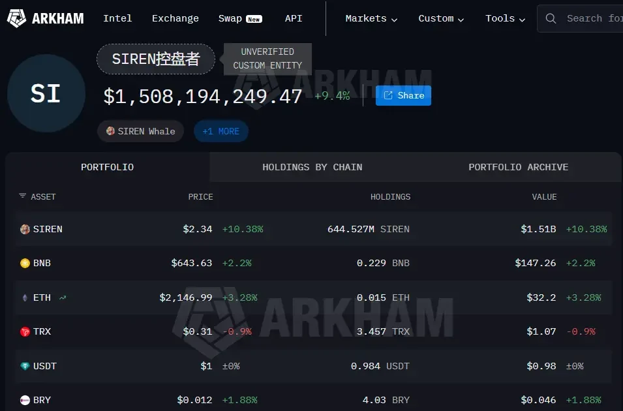Expand the Markets dropdown menu

tap(371, 18)
